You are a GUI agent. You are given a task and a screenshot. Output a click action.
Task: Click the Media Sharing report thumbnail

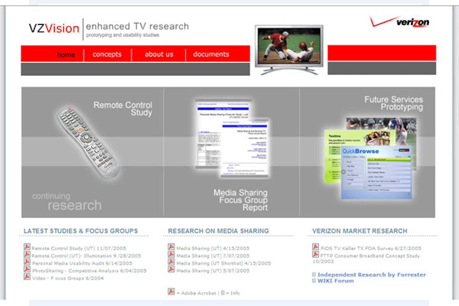click(233, 139)
